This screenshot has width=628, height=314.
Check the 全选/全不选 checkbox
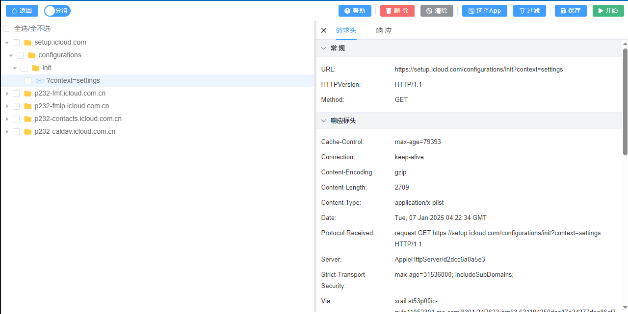[x=7, y=28]
